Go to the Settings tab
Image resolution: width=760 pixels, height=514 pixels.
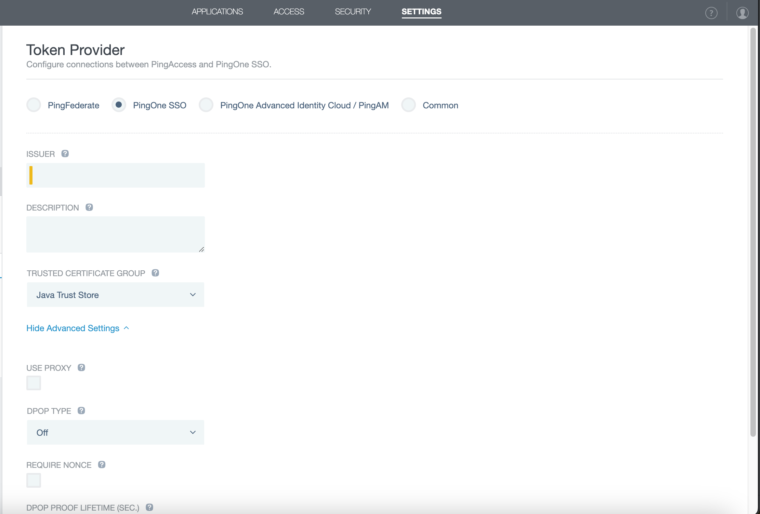421,12
